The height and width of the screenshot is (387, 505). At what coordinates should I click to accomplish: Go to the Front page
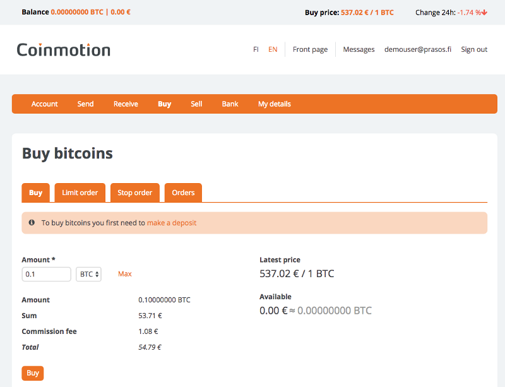(310, 49)
